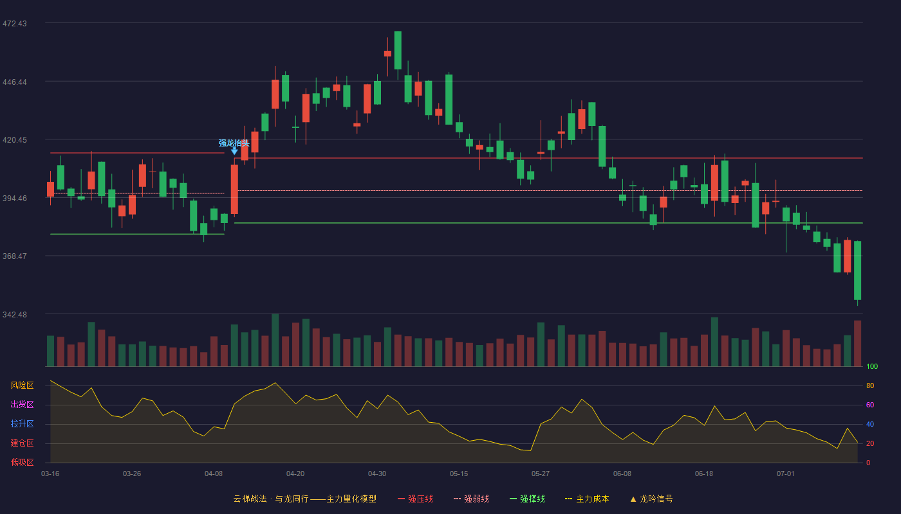Screen dimensions: 901x514
Task: Click the tall green candlestick at the chart's highest peak
Action: point(398,50)
